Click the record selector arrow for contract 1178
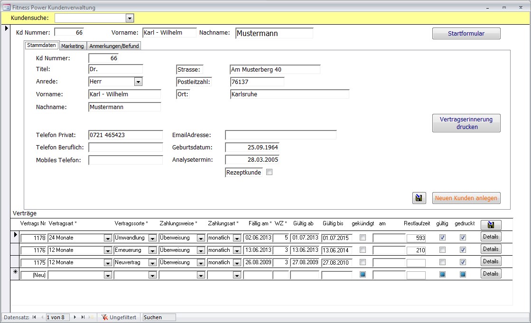The image size is (531, 323). pos(15,235)
